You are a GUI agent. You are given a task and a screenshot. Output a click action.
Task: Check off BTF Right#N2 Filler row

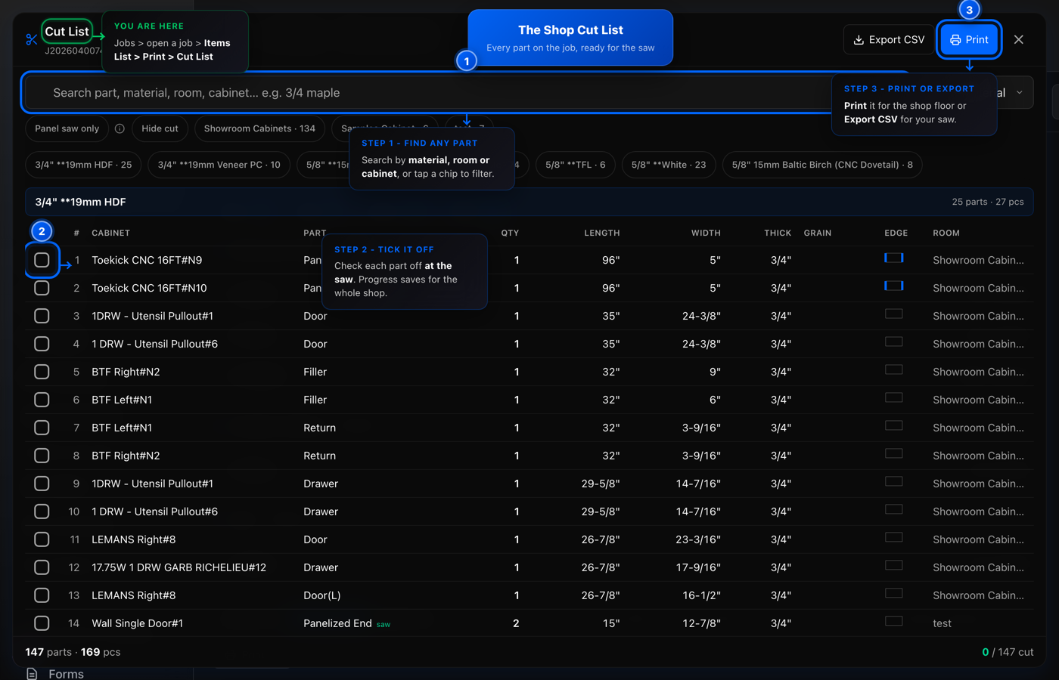tap(42, 372)
